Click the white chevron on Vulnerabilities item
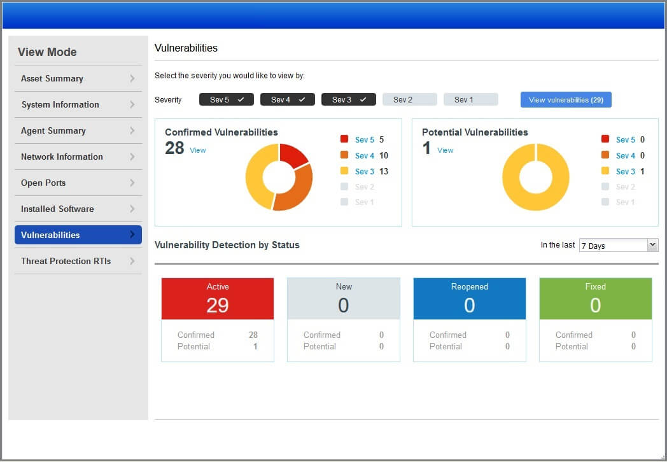This screenshot has width=667, height=462. coord(132,234)
